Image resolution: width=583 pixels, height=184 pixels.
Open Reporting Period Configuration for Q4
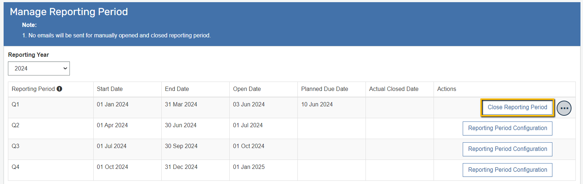(507, 170)
